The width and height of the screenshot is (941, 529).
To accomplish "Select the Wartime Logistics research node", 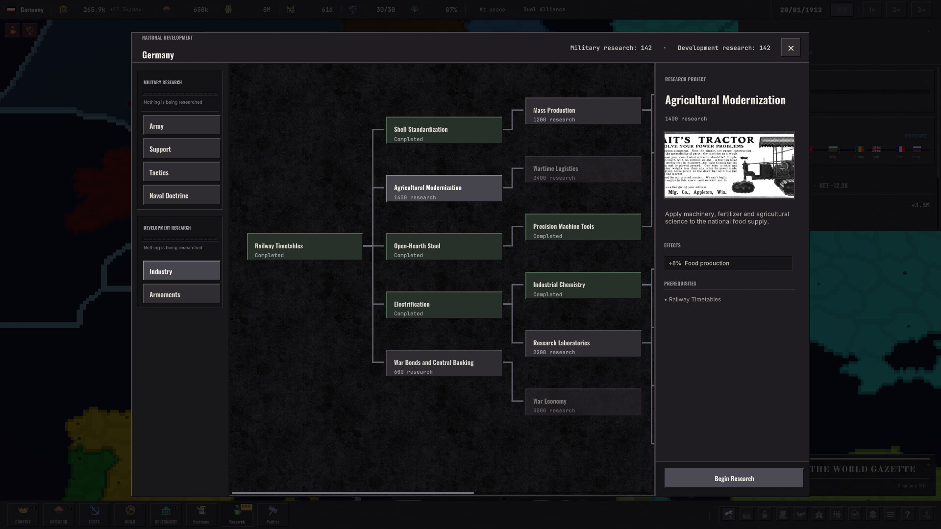I will pyautogui.click(x=583, y=169).
